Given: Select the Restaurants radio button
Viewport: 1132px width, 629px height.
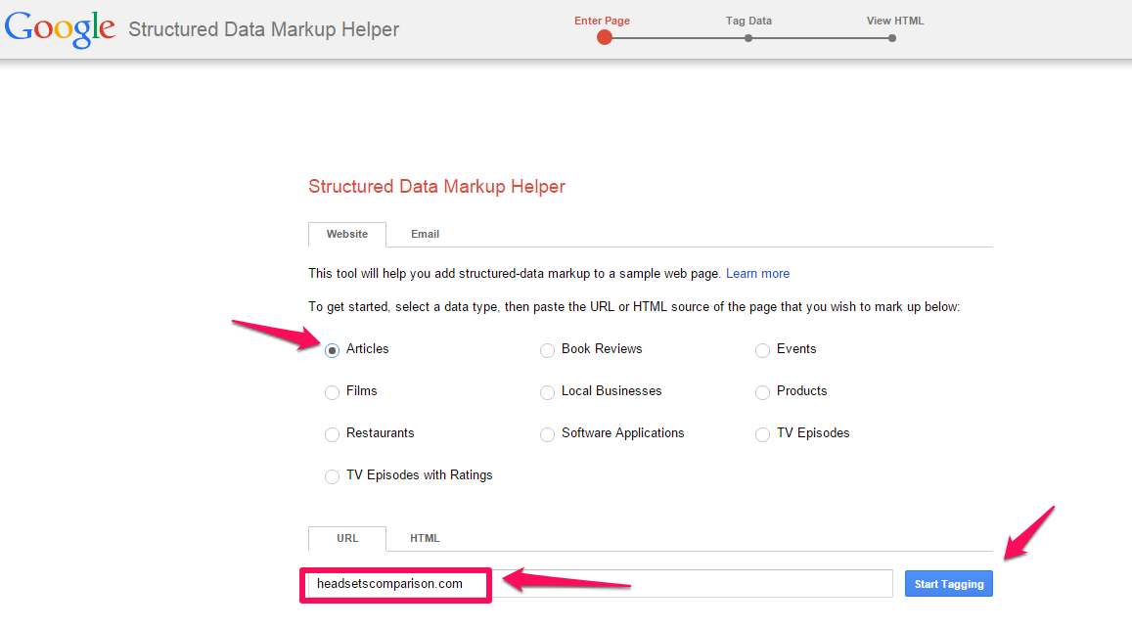Looking at the screenshot, I should click(332, 434).
